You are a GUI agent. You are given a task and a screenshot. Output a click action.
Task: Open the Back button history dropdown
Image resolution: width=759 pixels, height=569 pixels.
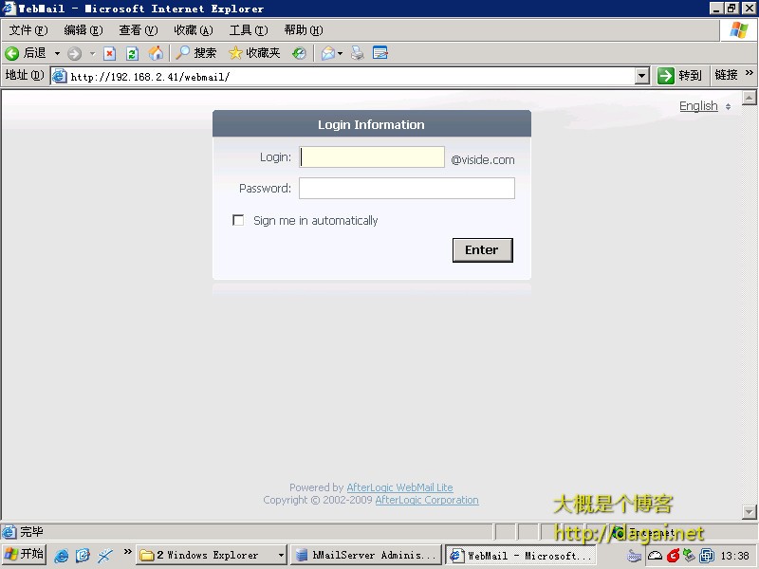click(x=57, y=53)
